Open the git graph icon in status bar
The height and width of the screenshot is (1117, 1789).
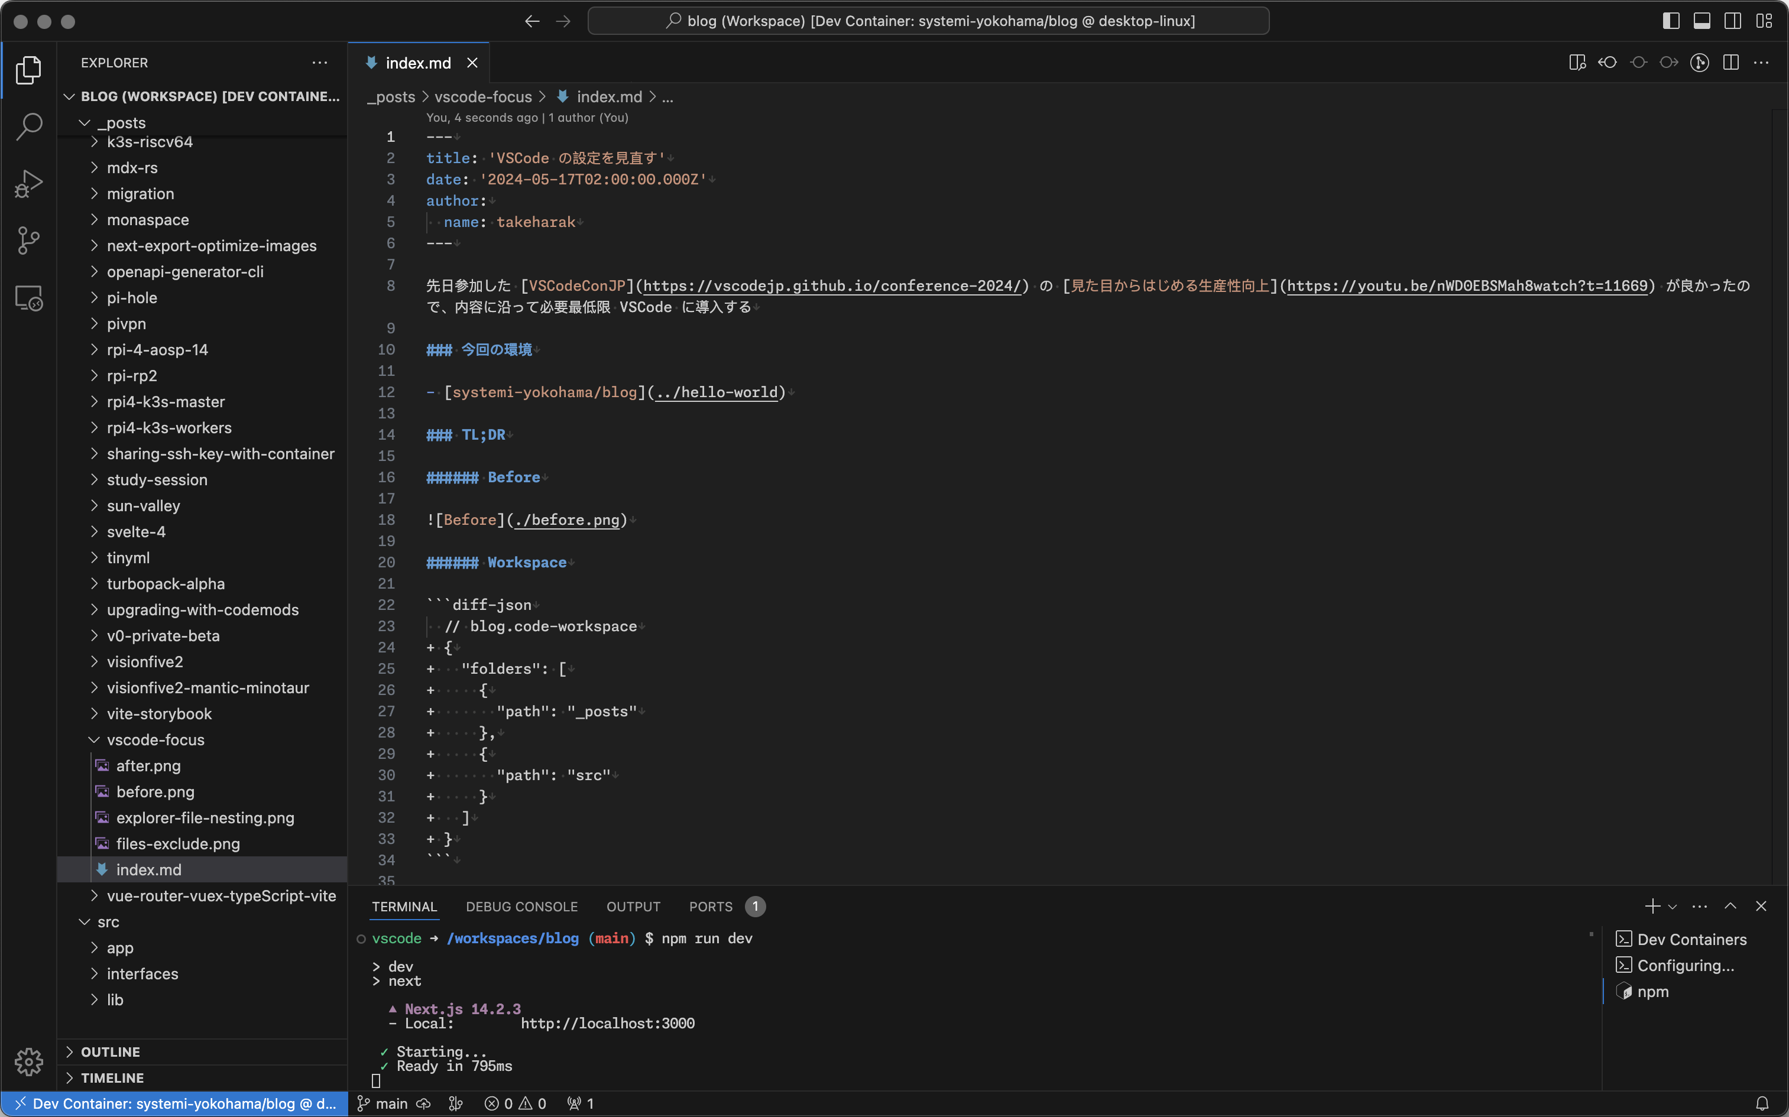point(456,1104)
